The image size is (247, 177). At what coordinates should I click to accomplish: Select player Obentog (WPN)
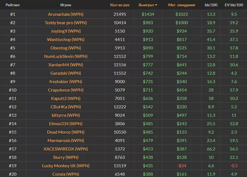point(66,48)
